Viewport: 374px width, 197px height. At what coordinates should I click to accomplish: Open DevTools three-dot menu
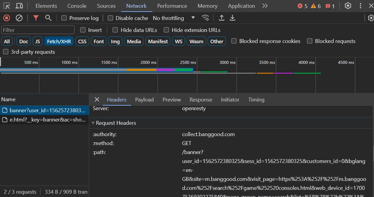tap(361, 6)
